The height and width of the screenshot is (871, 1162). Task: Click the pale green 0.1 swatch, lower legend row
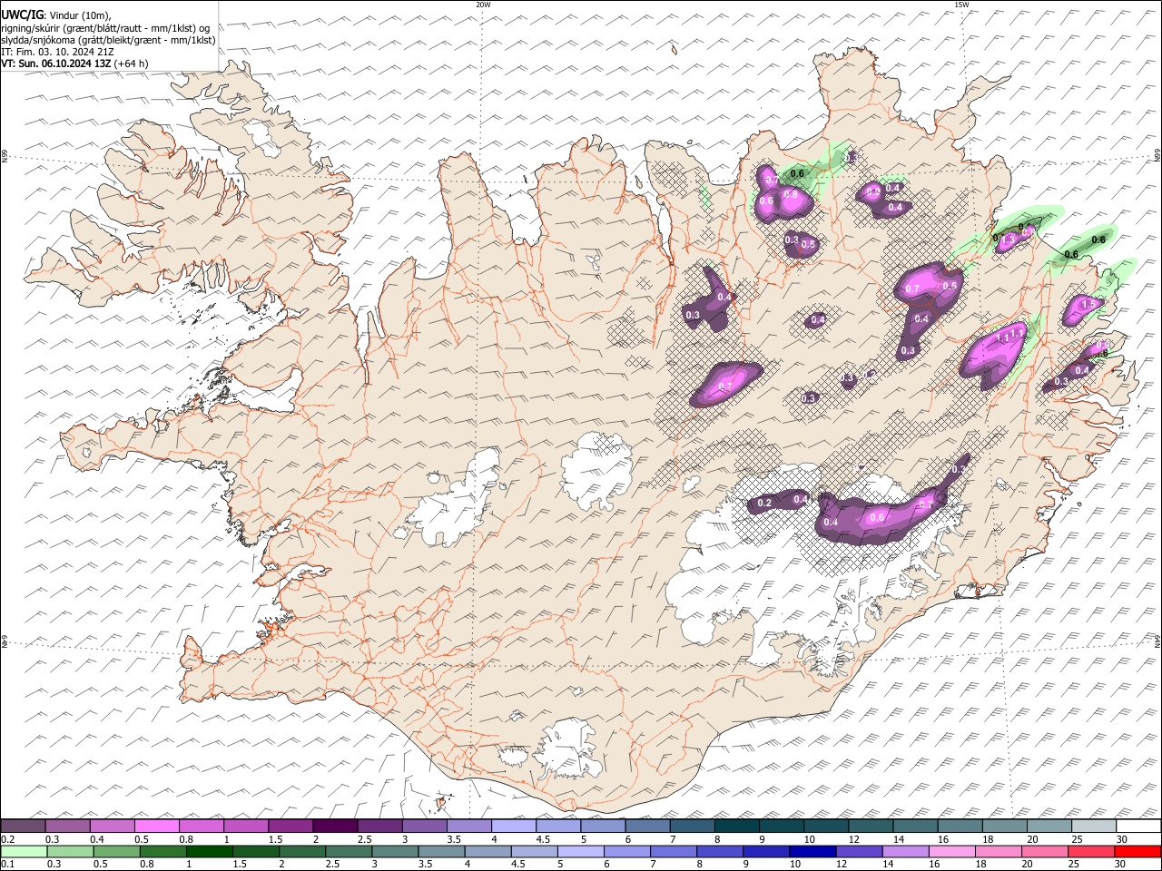click(x=23, y=851)
